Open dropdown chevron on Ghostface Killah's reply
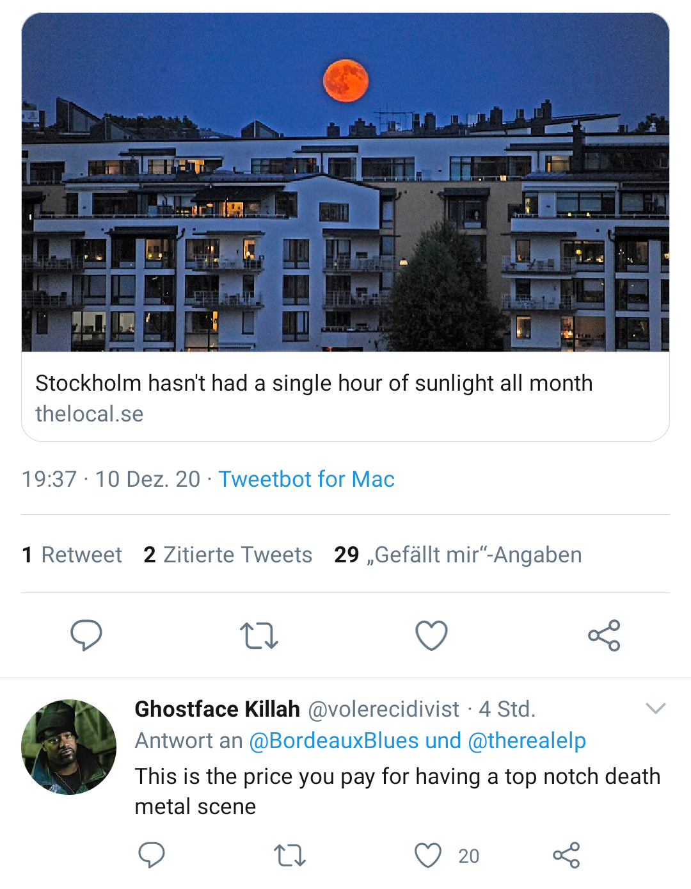The image size is (691, 889). pyautogui.click(x=656, y=708)
